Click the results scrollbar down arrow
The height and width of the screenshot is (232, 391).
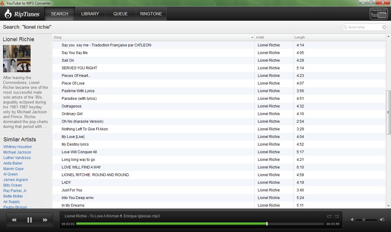tap(389, 206)
